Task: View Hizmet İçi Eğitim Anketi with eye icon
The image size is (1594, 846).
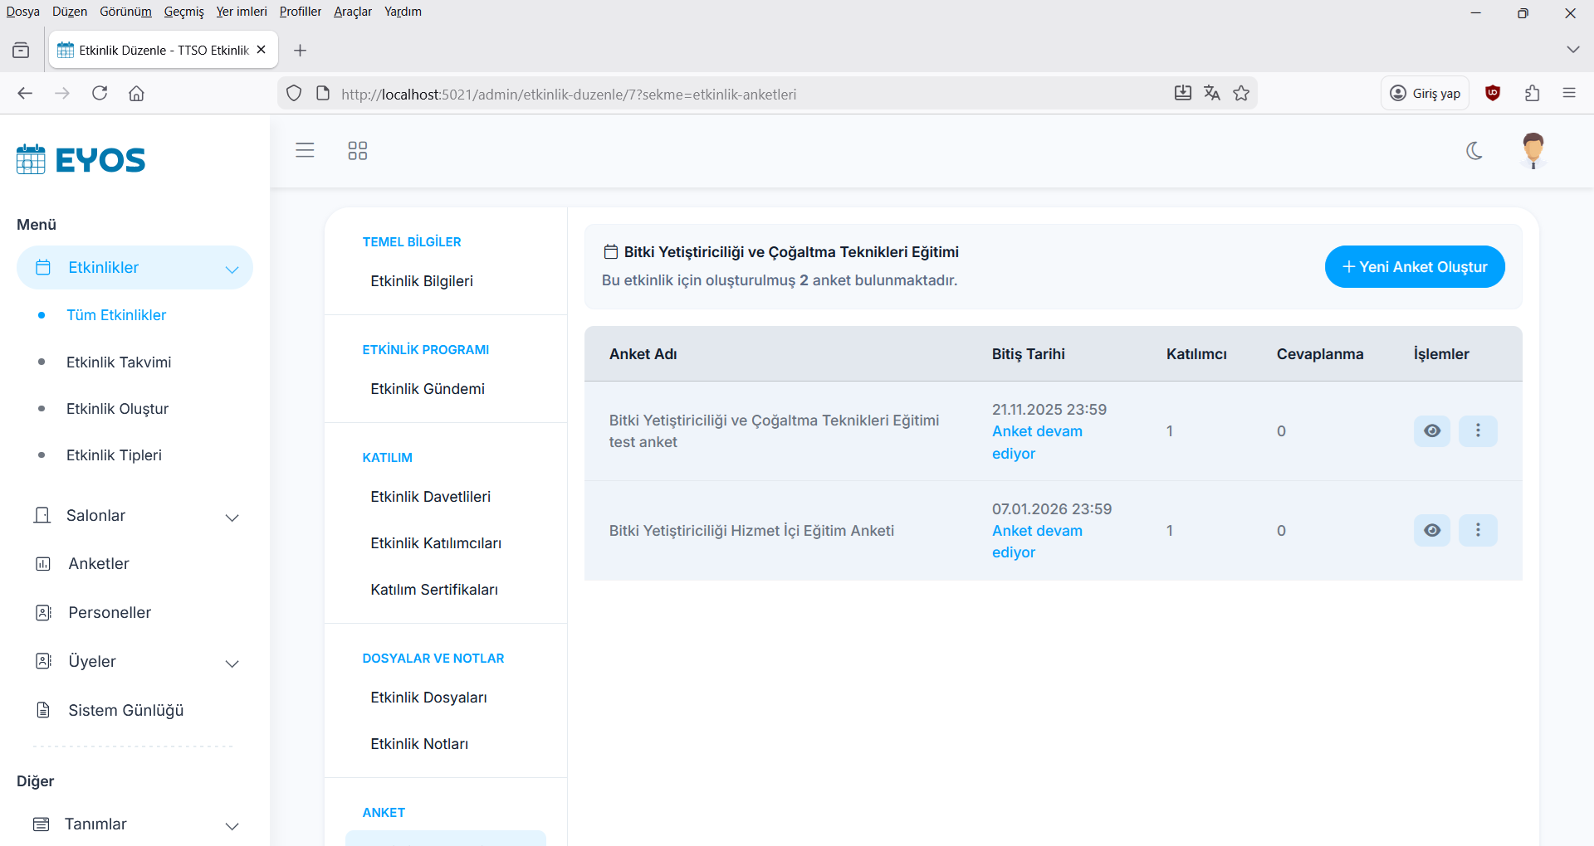Action: (1432, 530)
